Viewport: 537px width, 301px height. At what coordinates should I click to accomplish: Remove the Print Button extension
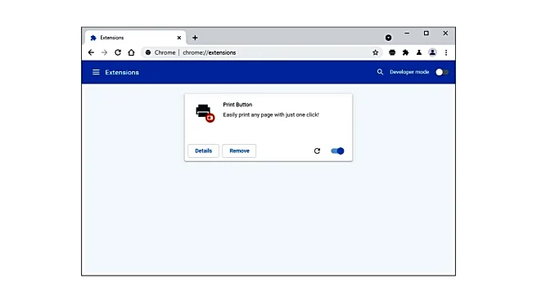click(239, 150)
